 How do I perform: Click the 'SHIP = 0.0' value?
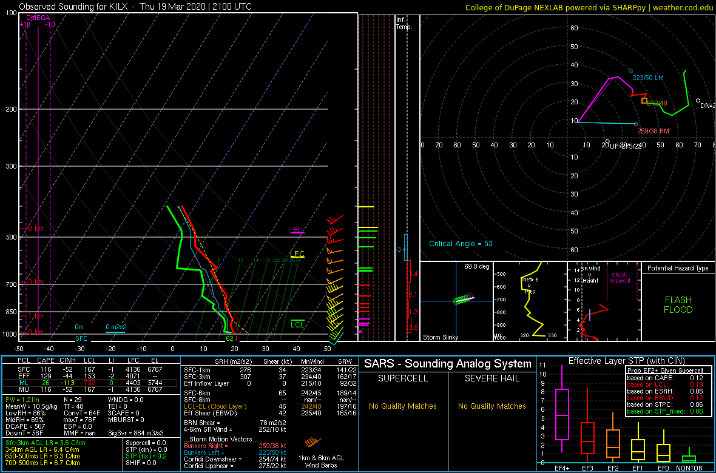[x=141, y=463]
